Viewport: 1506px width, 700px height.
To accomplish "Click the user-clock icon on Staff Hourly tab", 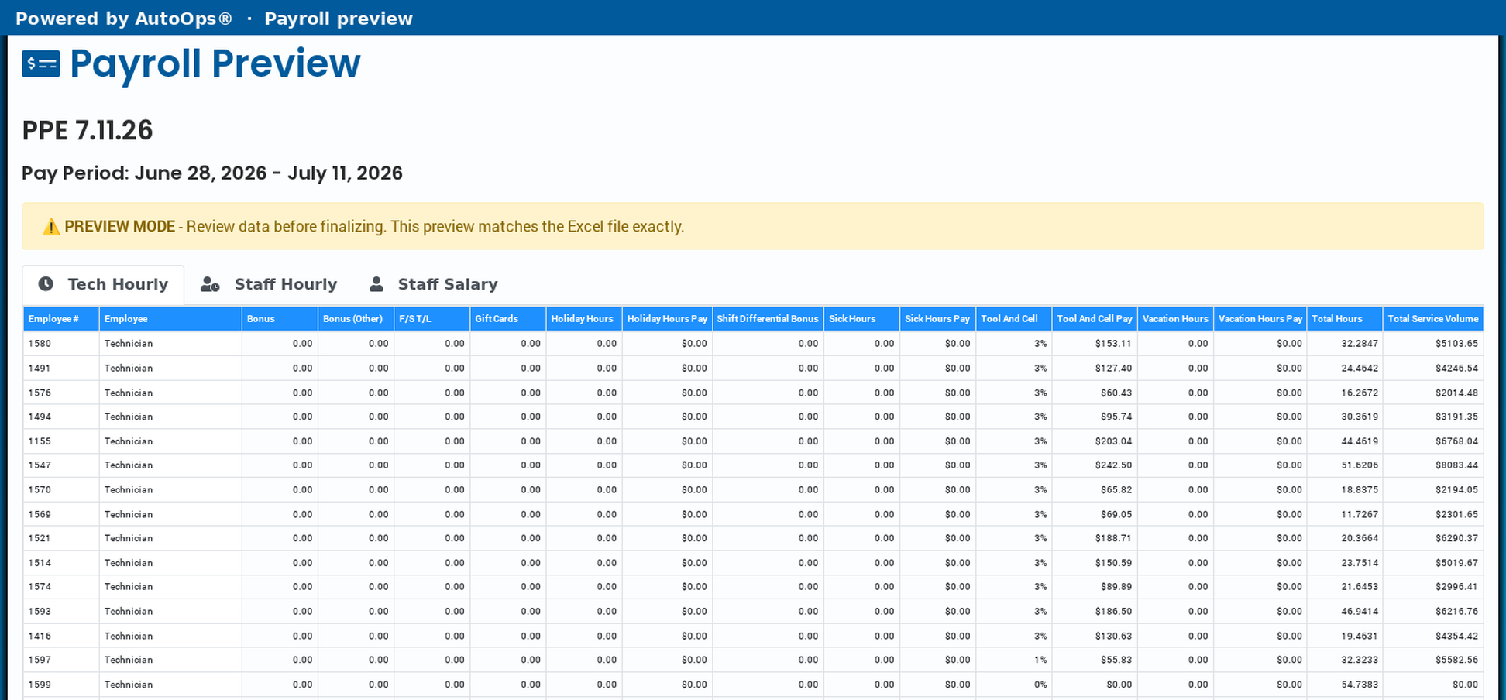I will (x=210, y=284).
